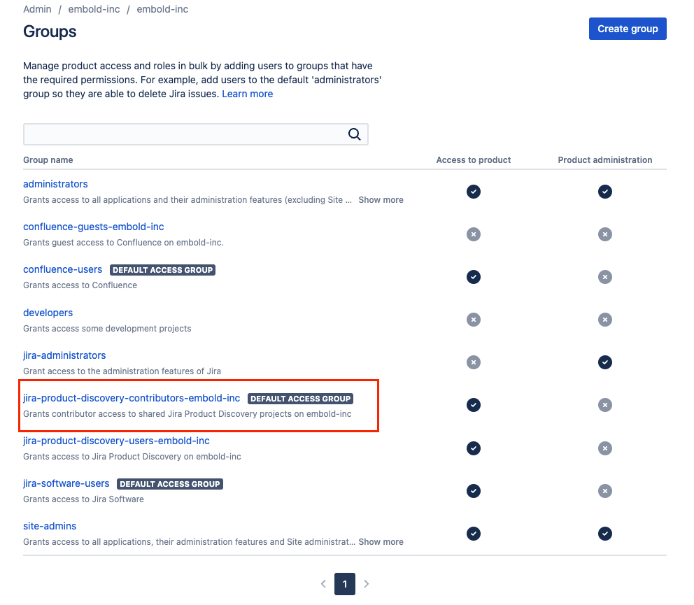Click administrators Access to product checkmark
Screen dimensions: 694x605
click(473, 192)
